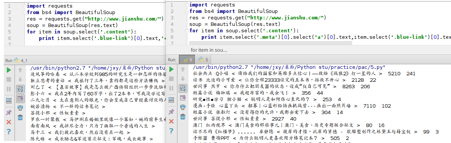The height and width of the screenshot is (143, 451).
Task: Click output row starting '漫画·手绘'
Action: click(292, 106)
